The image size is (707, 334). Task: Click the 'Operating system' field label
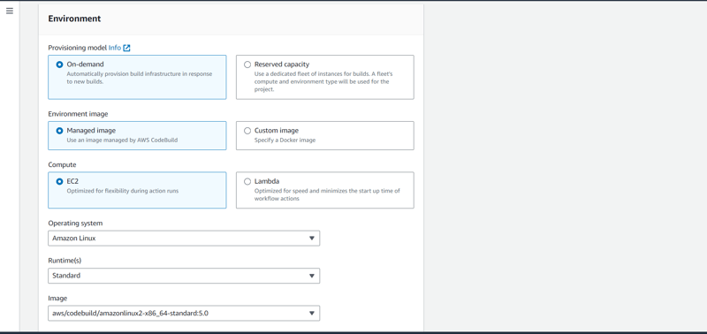tap(75, 224)
